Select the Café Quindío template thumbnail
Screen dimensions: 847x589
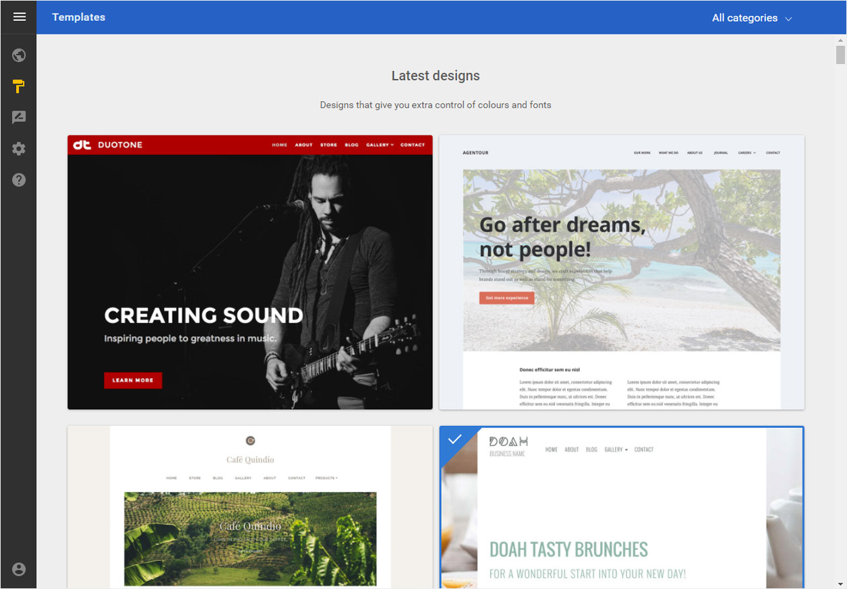[250, 507]
